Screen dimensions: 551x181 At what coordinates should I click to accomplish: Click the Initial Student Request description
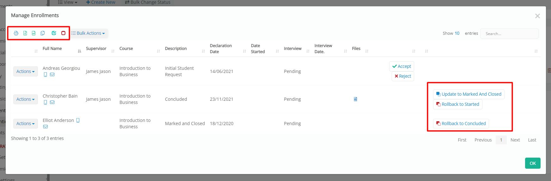179,71
